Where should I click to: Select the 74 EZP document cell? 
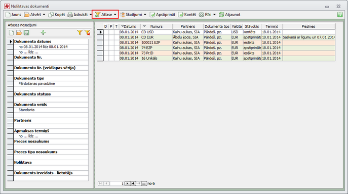click(157, 48)
